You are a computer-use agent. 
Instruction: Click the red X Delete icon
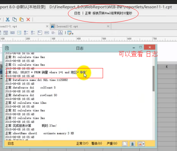pyautogui.click(x=28, y=20)
